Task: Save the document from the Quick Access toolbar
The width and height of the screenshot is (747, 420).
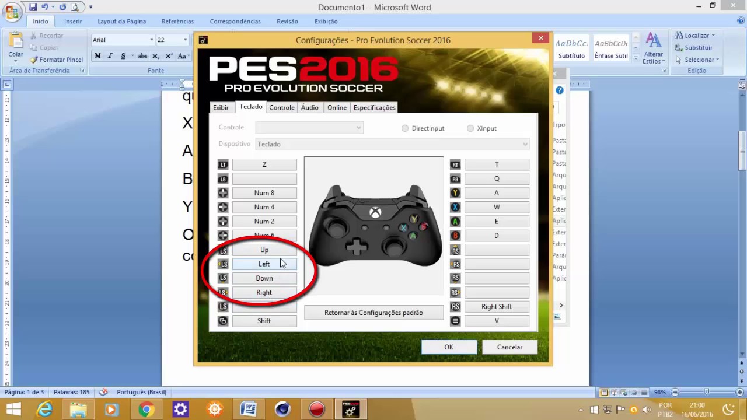Action: coord(33,7)
